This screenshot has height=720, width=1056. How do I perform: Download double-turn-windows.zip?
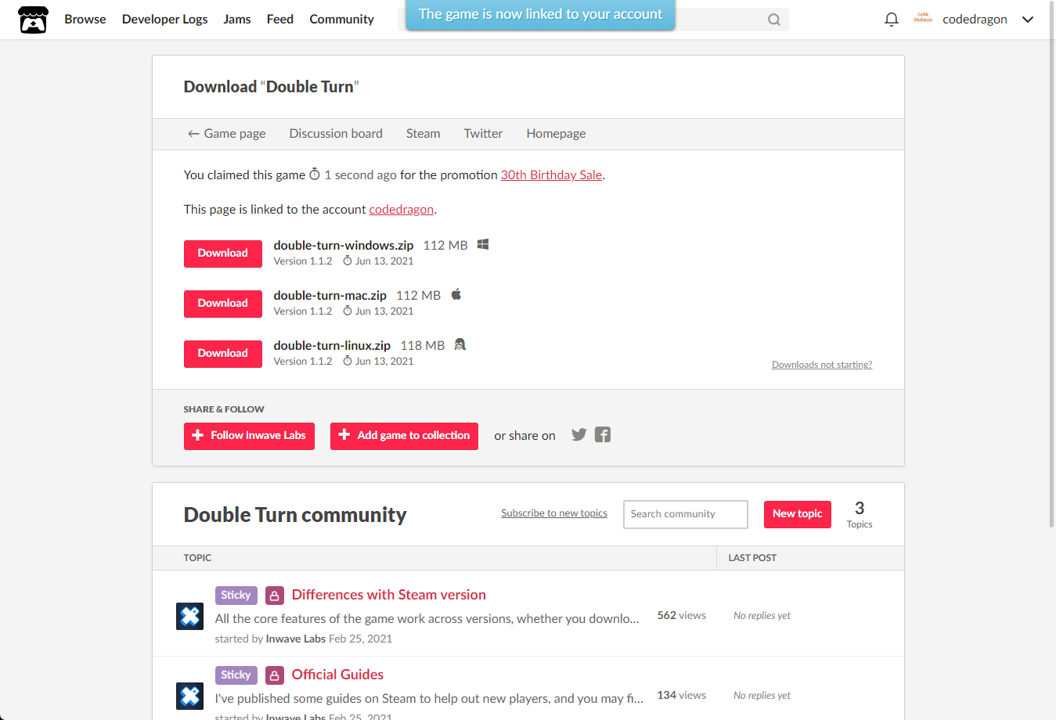(223, 254)
